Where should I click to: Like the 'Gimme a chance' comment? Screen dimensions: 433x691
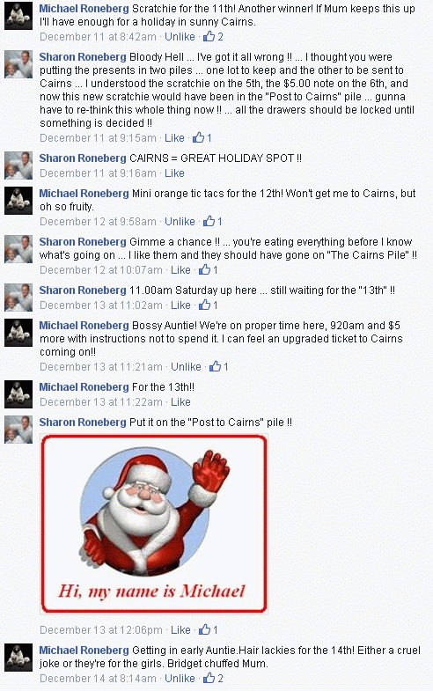pyautogui.click(x=180, y=269)
